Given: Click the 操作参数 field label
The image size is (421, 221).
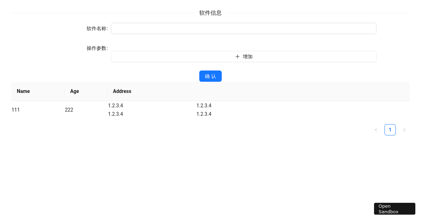Looking at the screenshot, I should coord(96,48).
